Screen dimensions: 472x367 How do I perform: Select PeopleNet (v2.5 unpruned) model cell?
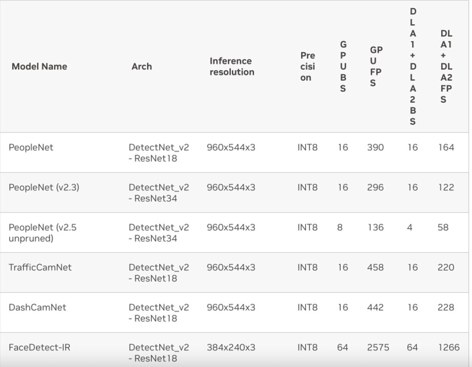42,233
